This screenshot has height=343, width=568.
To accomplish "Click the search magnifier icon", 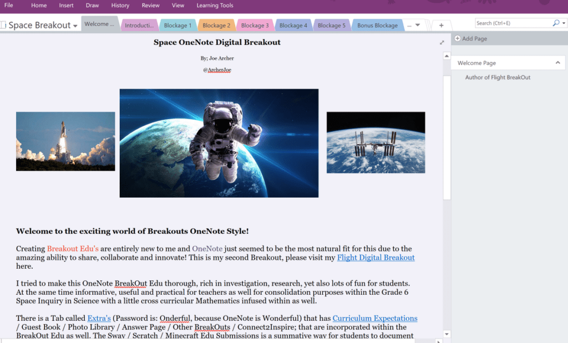I will pos(556,23).
